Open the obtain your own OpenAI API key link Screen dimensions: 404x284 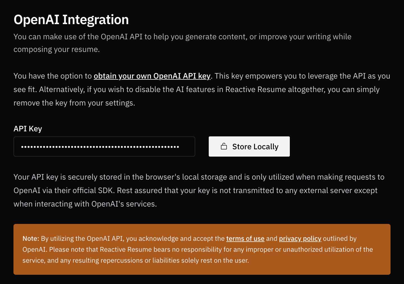tap(152, 76)
